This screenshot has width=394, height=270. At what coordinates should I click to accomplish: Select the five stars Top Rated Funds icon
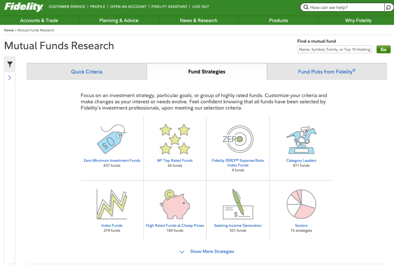[x=175, y=139]
